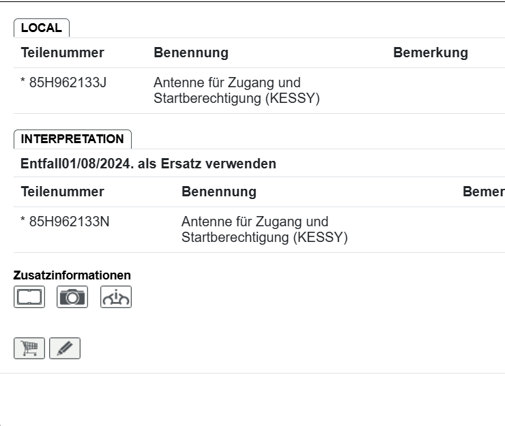Screen dimensions: 505x426
Task: Click the info icon under Zusatzinformationen
Action: [116, 297]
